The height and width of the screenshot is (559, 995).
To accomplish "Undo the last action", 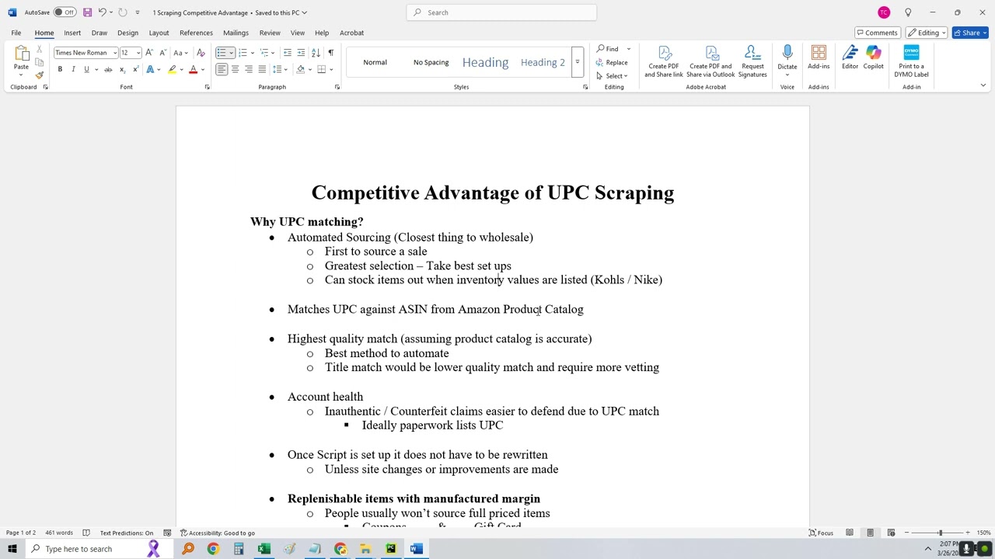I will (x=102, y=12).
